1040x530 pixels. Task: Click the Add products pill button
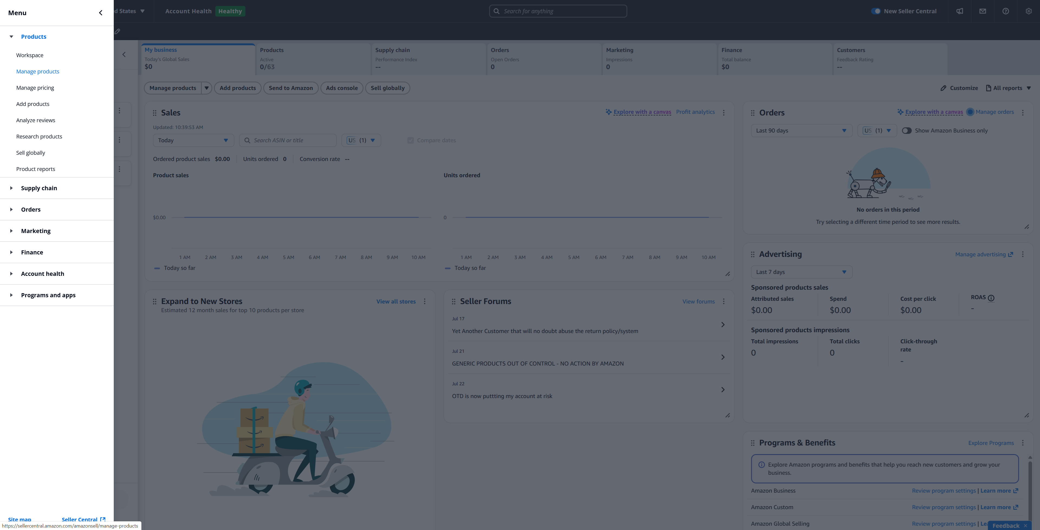click(238, 88)
